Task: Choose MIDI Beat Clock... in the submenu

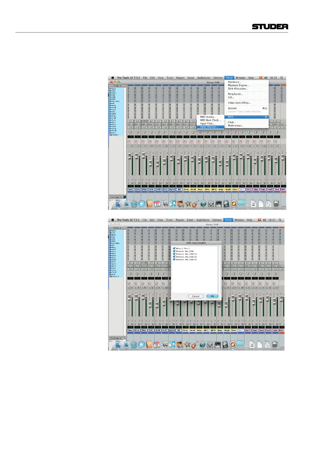Action: pos(210,120)
